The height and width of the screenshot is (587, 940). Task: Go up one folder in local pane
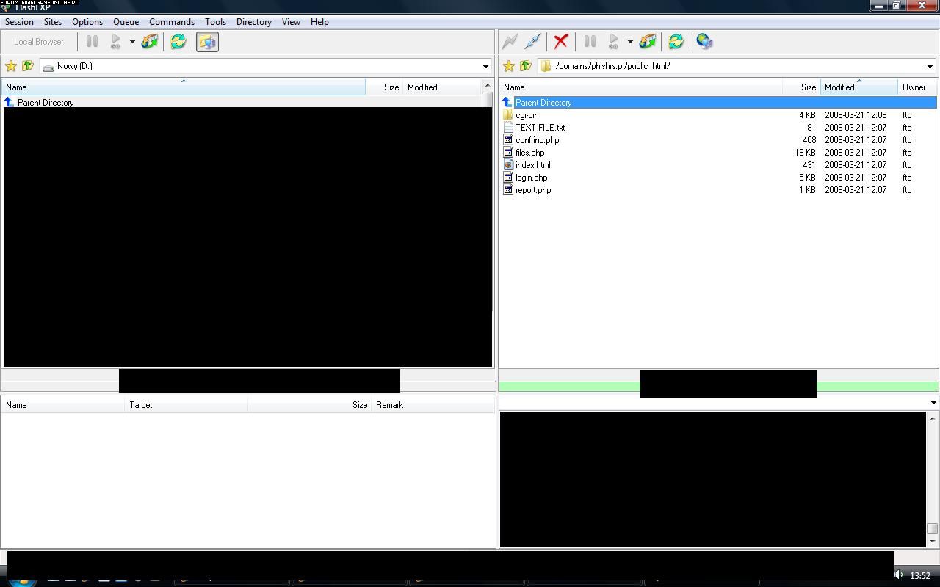(x=28, y=66)
